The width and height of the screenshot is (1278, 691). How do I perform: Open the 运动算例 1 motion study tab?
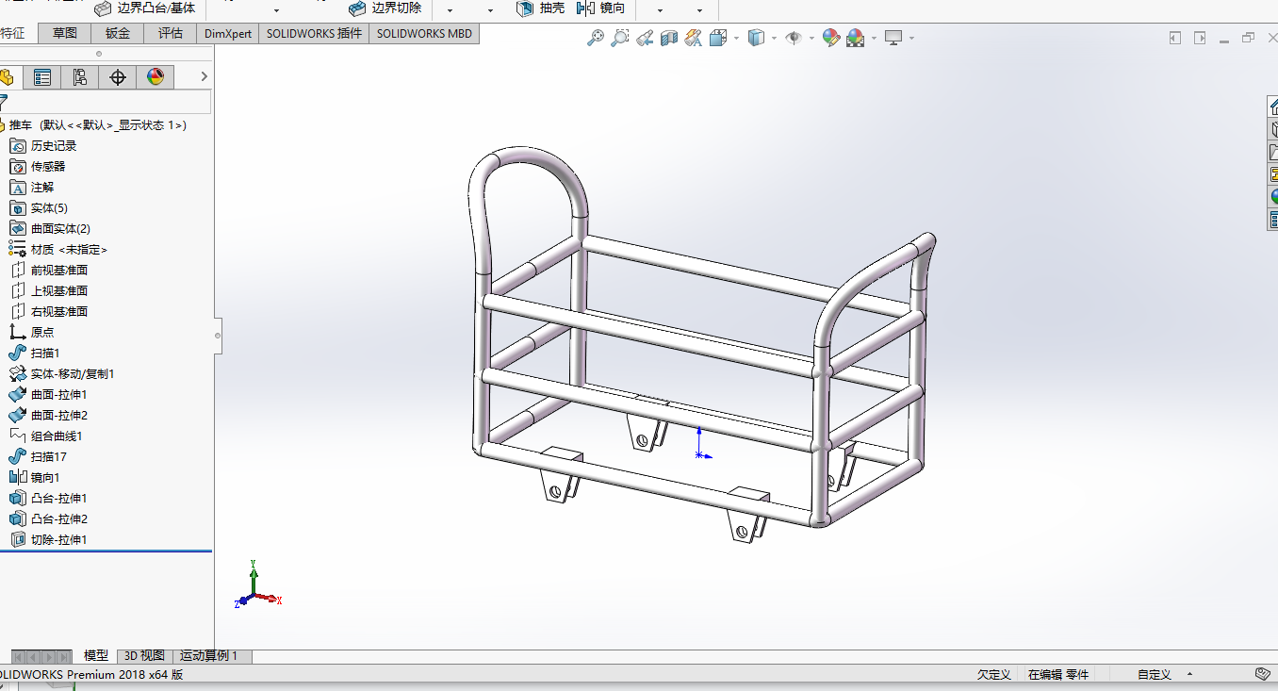click(x=210, y=656)
